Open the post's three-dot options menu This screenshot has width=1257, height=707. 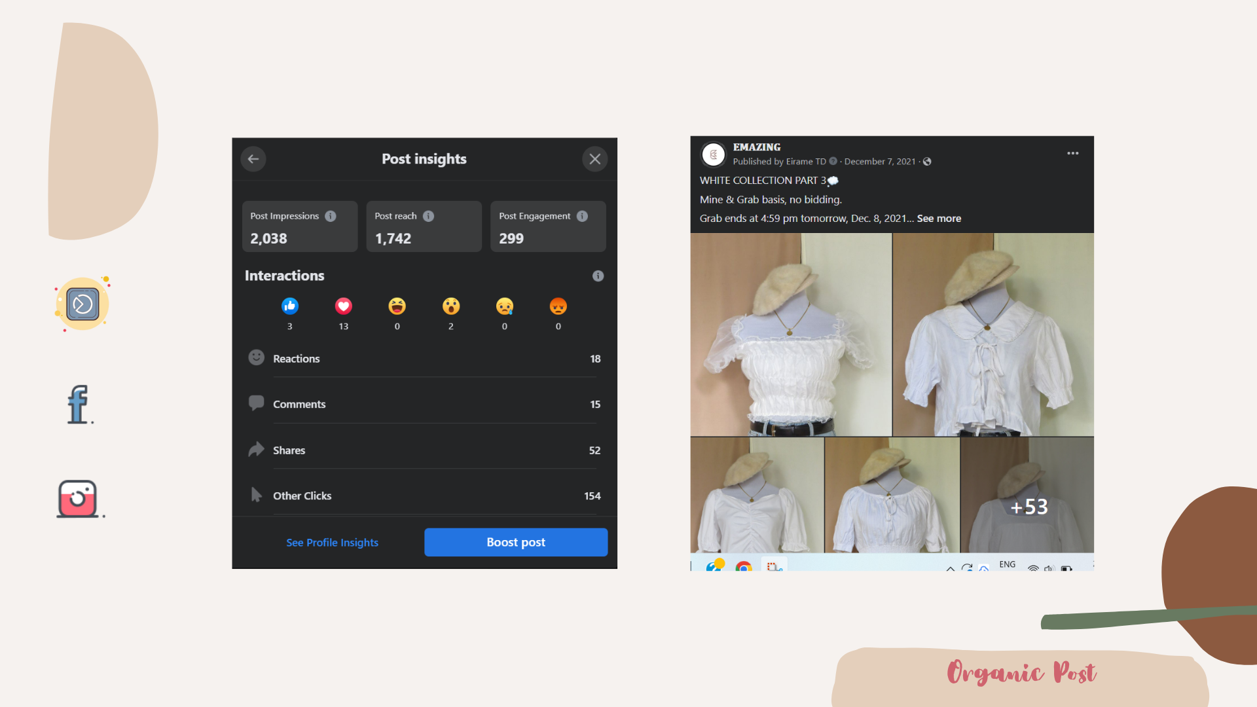click(1072, 153)
